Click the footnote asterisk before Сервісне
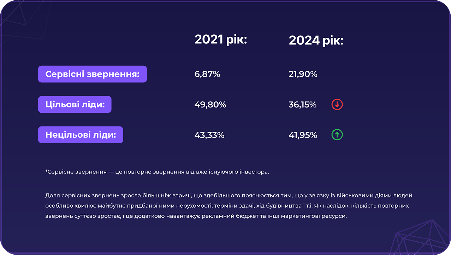Viewport: 451px width, 255px height. click(46, 171)
